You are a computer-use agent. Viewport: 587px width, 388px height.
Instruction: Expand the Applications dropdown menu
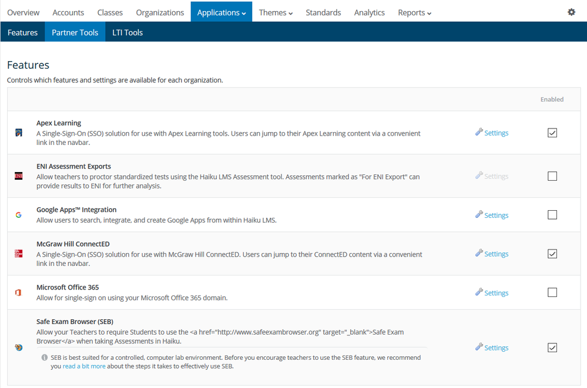(222, 12)
